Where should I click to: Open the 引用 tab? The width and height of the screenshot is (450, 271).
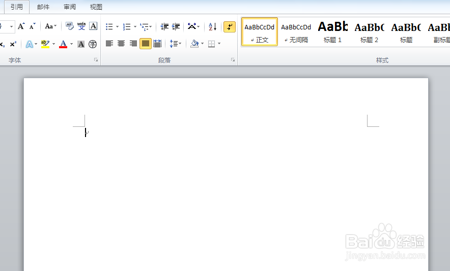tap(17, 7)
